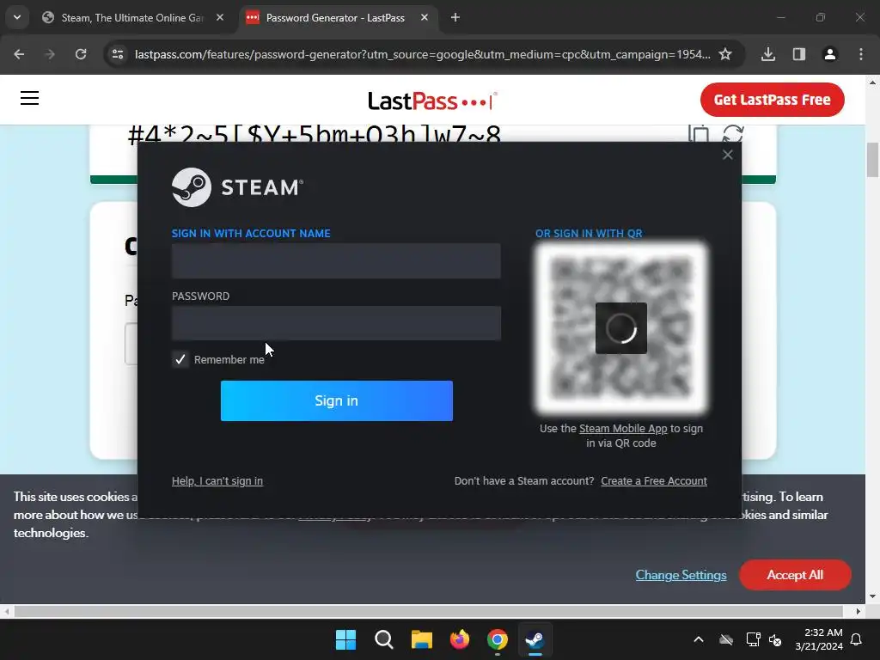The image size is (880, 660).
Task: Toggle the Chrome side panel
Action: pyautogui.click(x=799, y=54)
